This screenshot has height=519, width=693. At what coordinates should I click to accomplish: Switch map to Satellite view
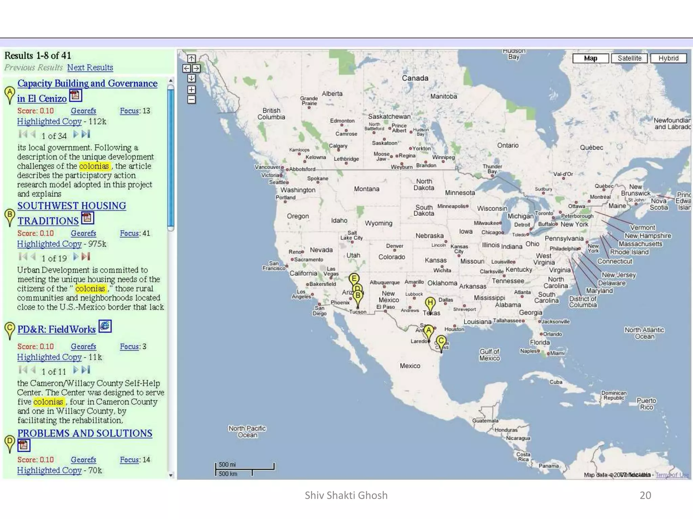pos(629,58)
